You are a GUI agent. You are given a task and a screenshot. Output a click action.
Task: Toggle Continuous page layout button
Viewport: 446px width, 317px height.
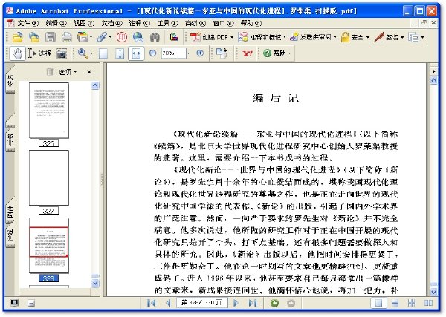(x=395, y=303)
